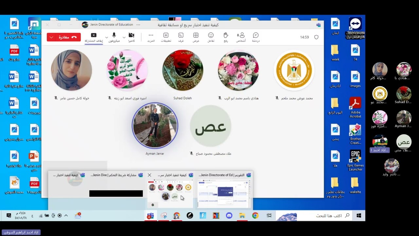Click the Windows Start button

(x=359, y=216)
